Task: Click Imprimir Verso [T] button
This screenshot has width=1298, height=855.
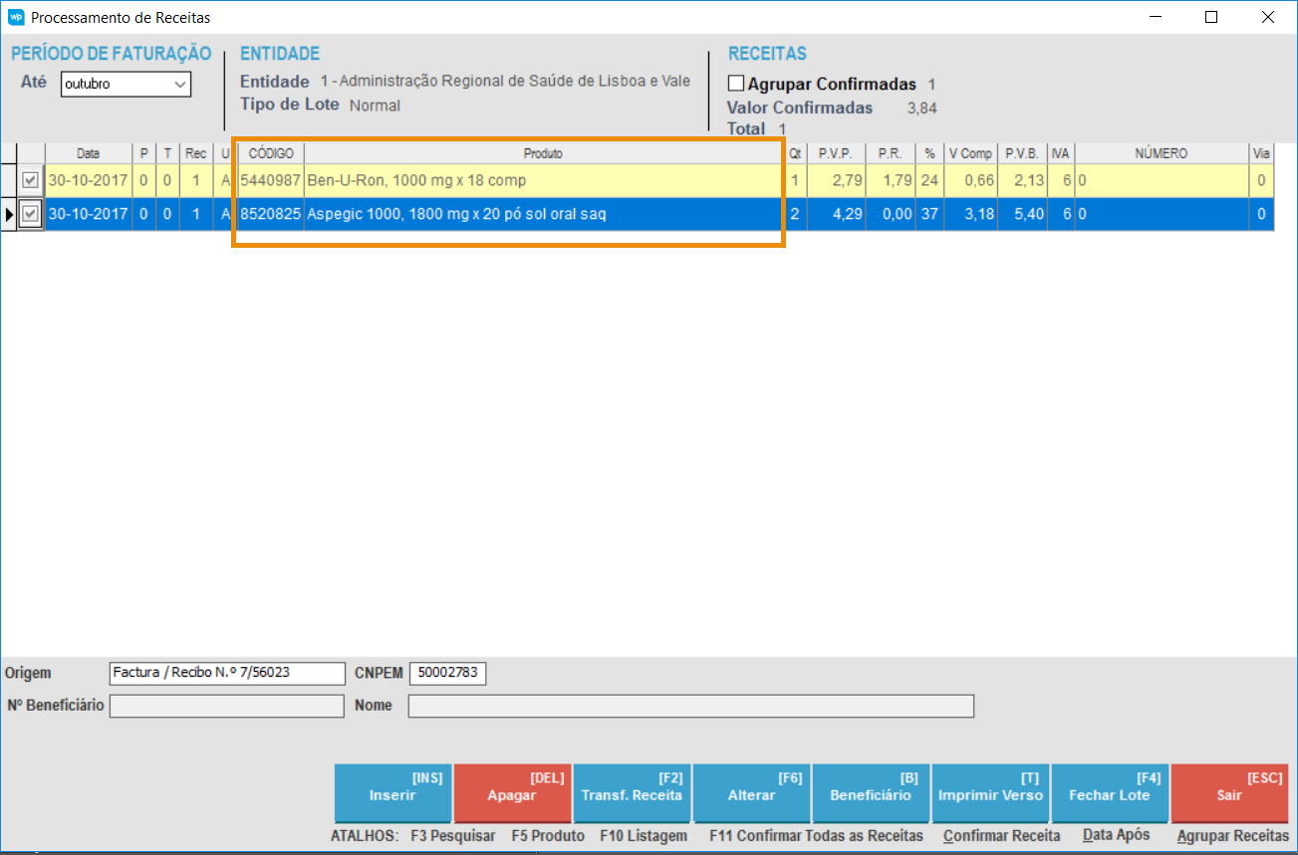Action: (990, 793)
